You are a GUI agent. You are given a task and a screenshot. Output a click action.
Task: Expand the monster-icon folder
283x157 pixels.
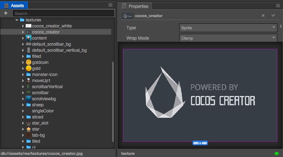[x=23, y=75]
